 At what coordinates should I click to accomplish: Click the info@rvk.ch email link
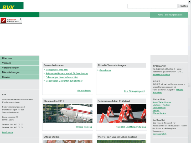tap(7, 133)
